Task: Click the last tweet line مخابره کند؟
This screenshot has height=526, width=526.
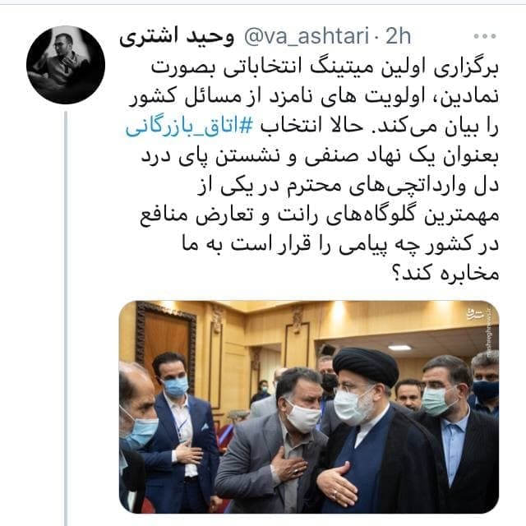Action: (445, 273)
